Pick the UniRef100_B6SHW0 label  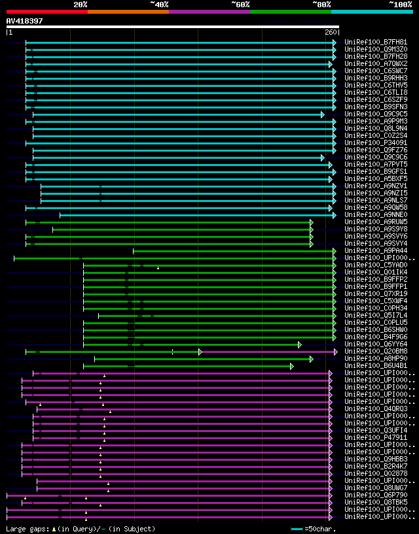[376, 329]
